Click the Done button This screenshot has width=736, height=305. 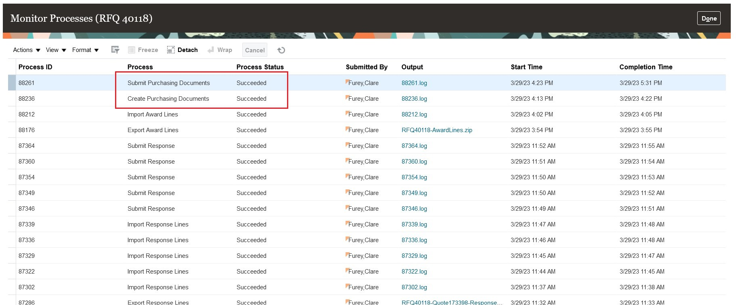709,18
